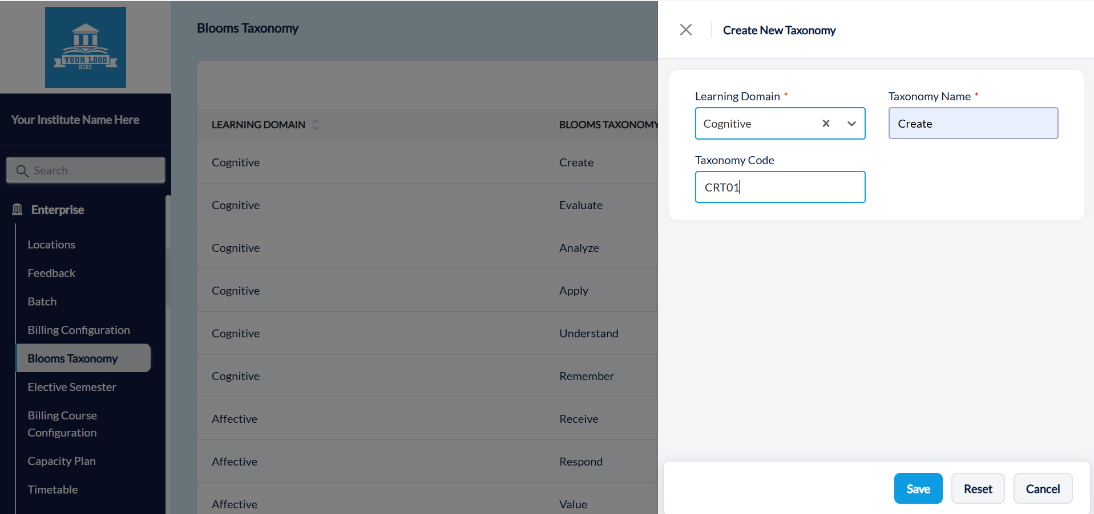Select Blooms Taxonomy in the sidebar
Screen dimensions: 1094x514
72,358
